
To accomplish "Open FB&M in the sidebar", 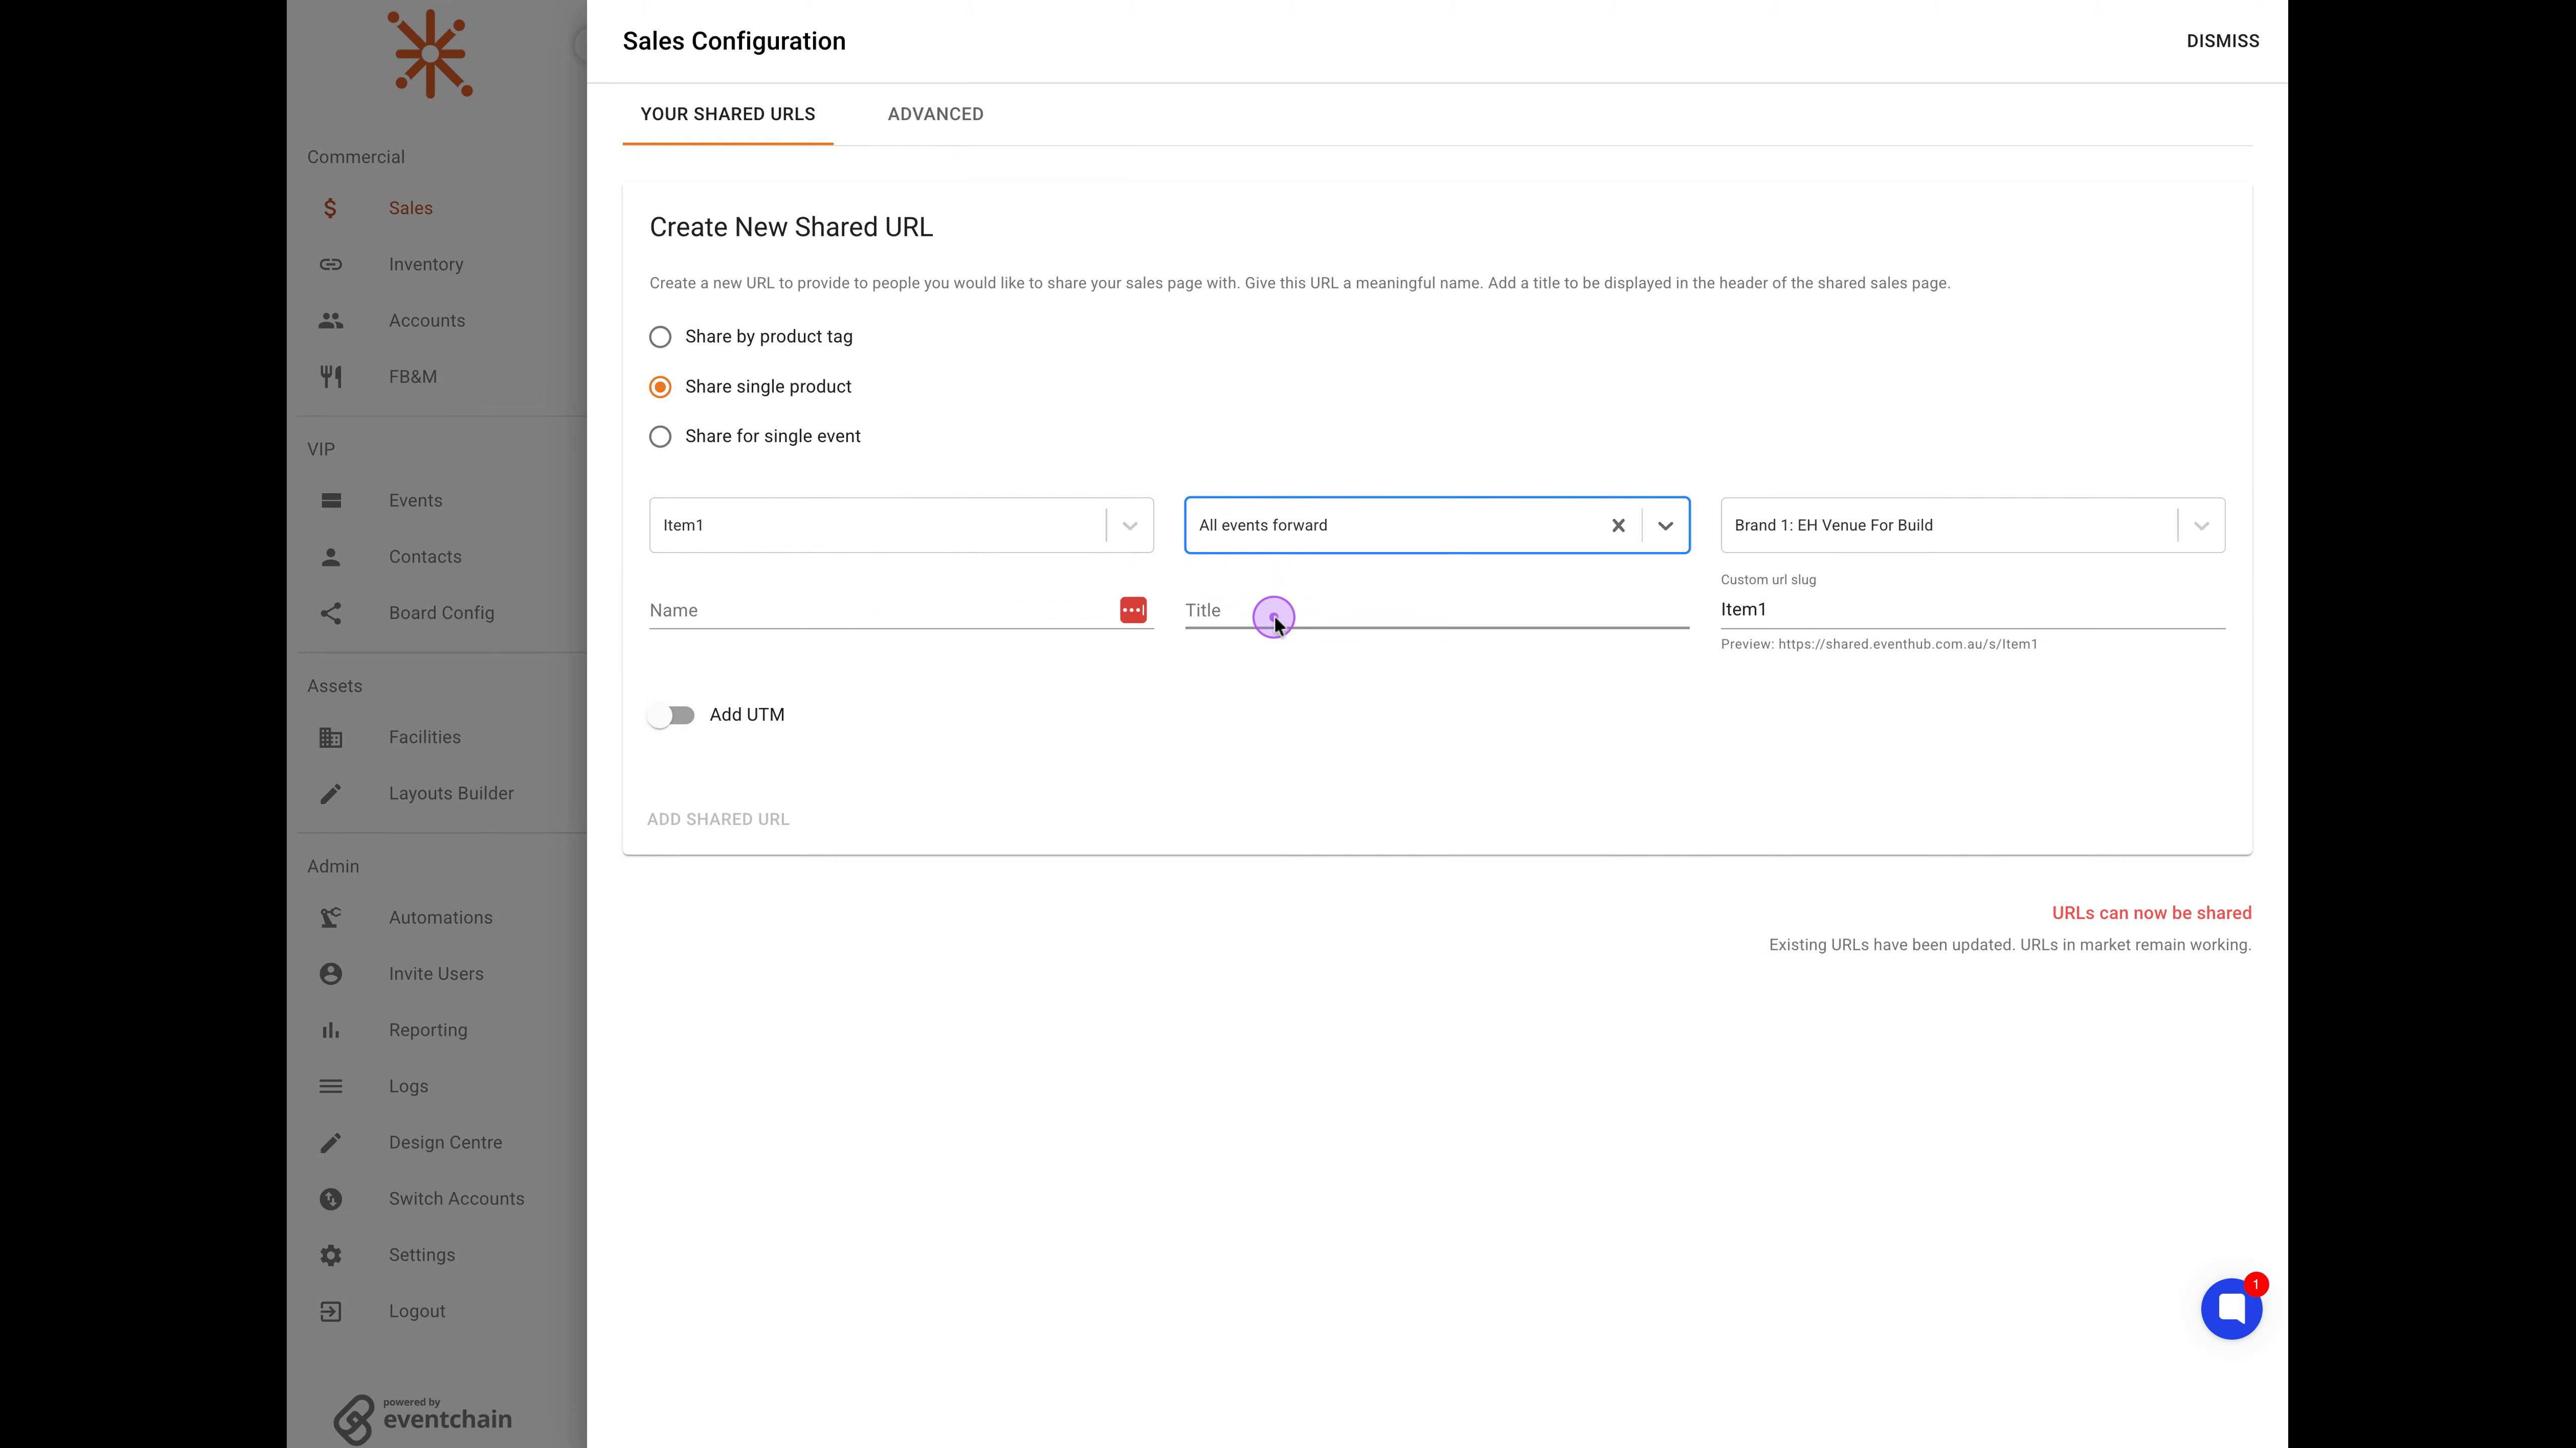I will [x=413, y=377].
